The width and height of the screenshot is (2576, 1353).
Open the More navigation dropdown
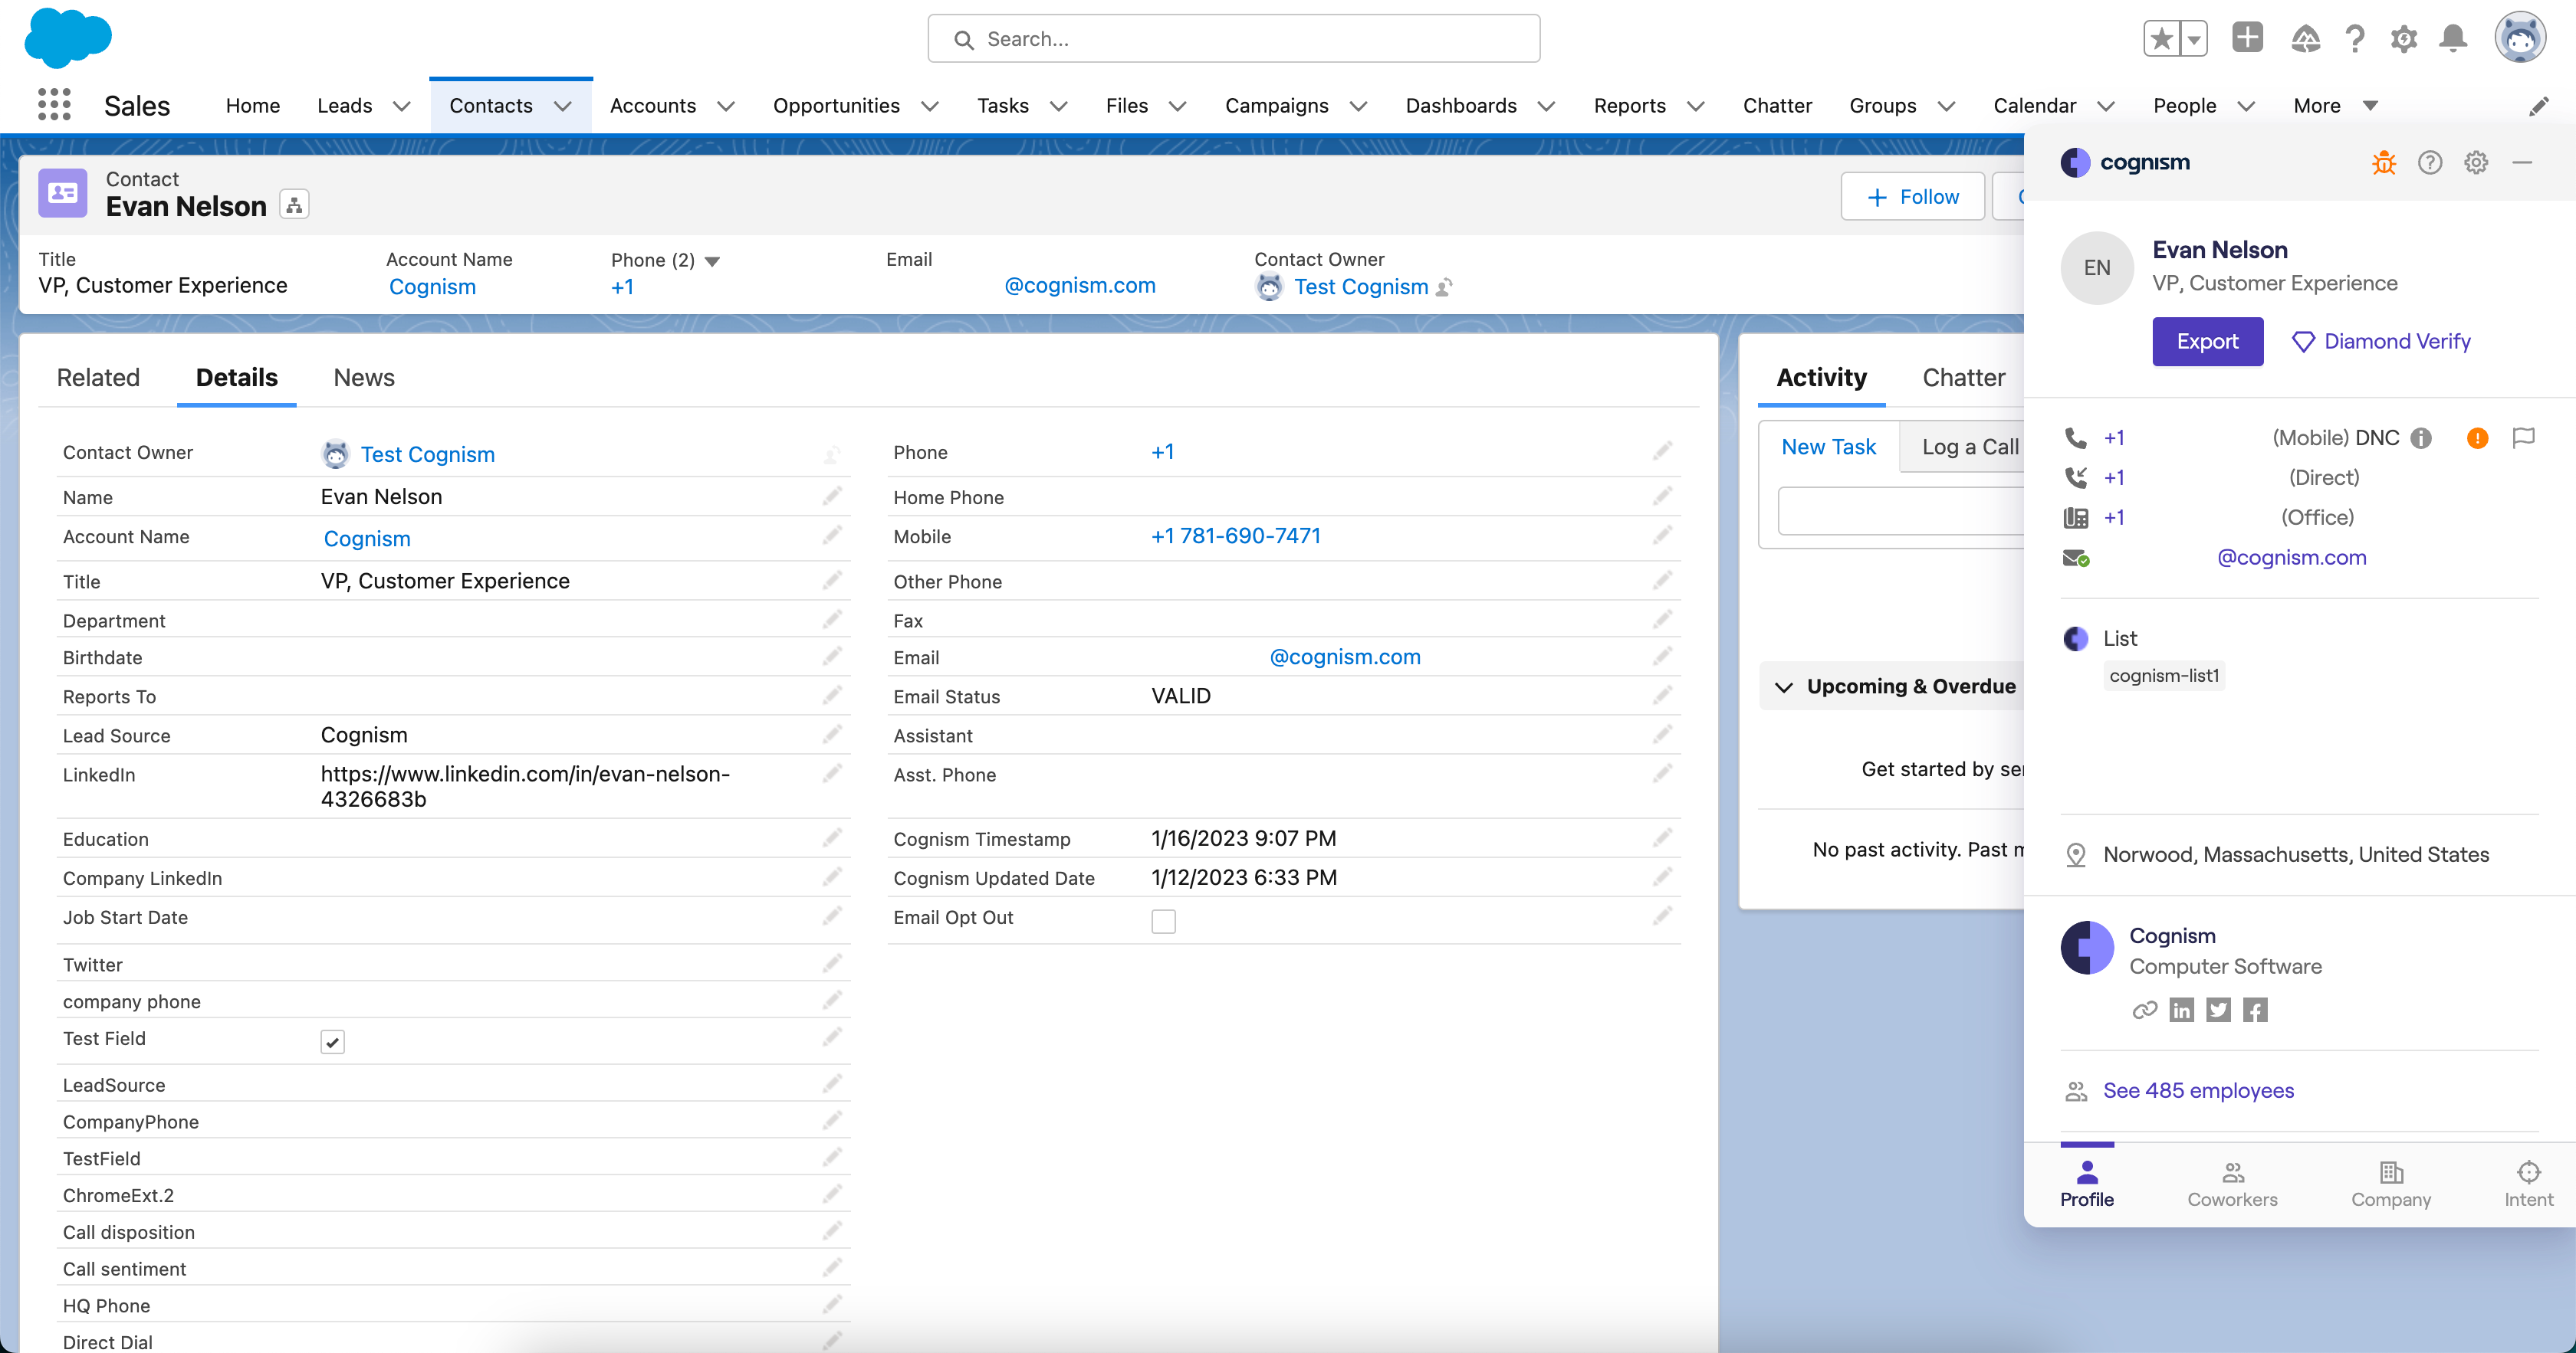click(2335, 106)
